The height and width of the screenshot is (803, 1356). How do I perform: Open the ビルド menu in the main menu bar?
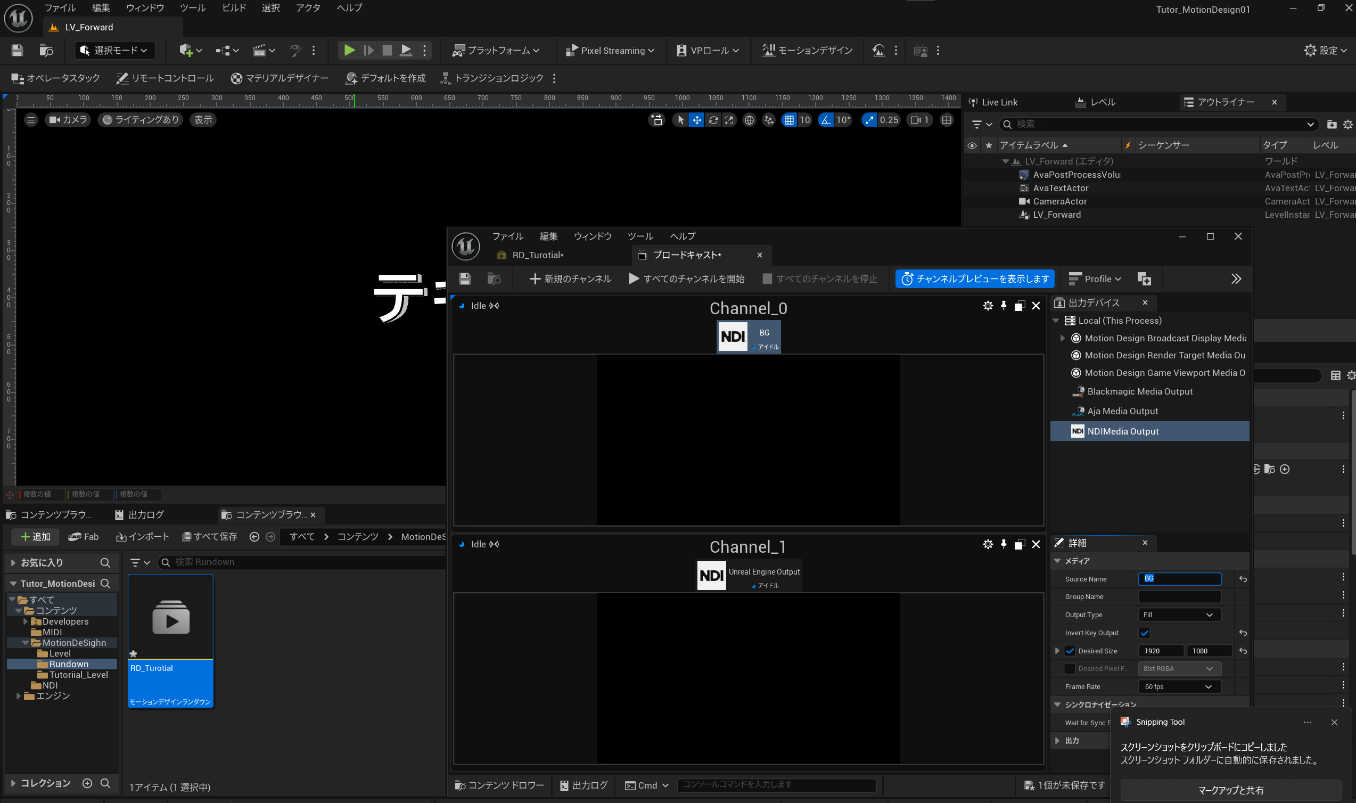pyautogui.click(x=234, y=7)
